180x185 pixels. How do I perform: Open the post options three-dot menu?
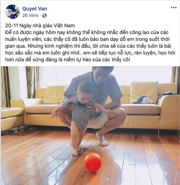pos(174,7)
